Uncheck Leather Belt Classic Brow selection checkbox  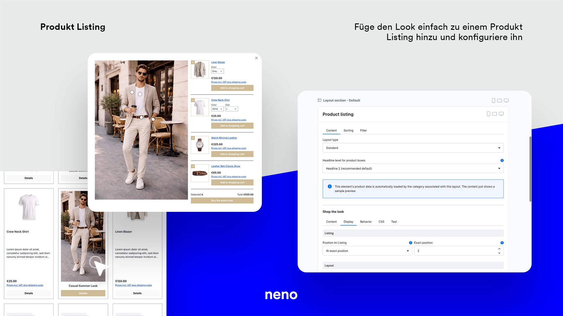[x=193, y=166]
